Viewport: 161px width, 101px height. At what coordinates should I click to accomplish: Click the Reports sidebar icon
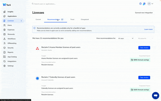[x=4, y=52]
